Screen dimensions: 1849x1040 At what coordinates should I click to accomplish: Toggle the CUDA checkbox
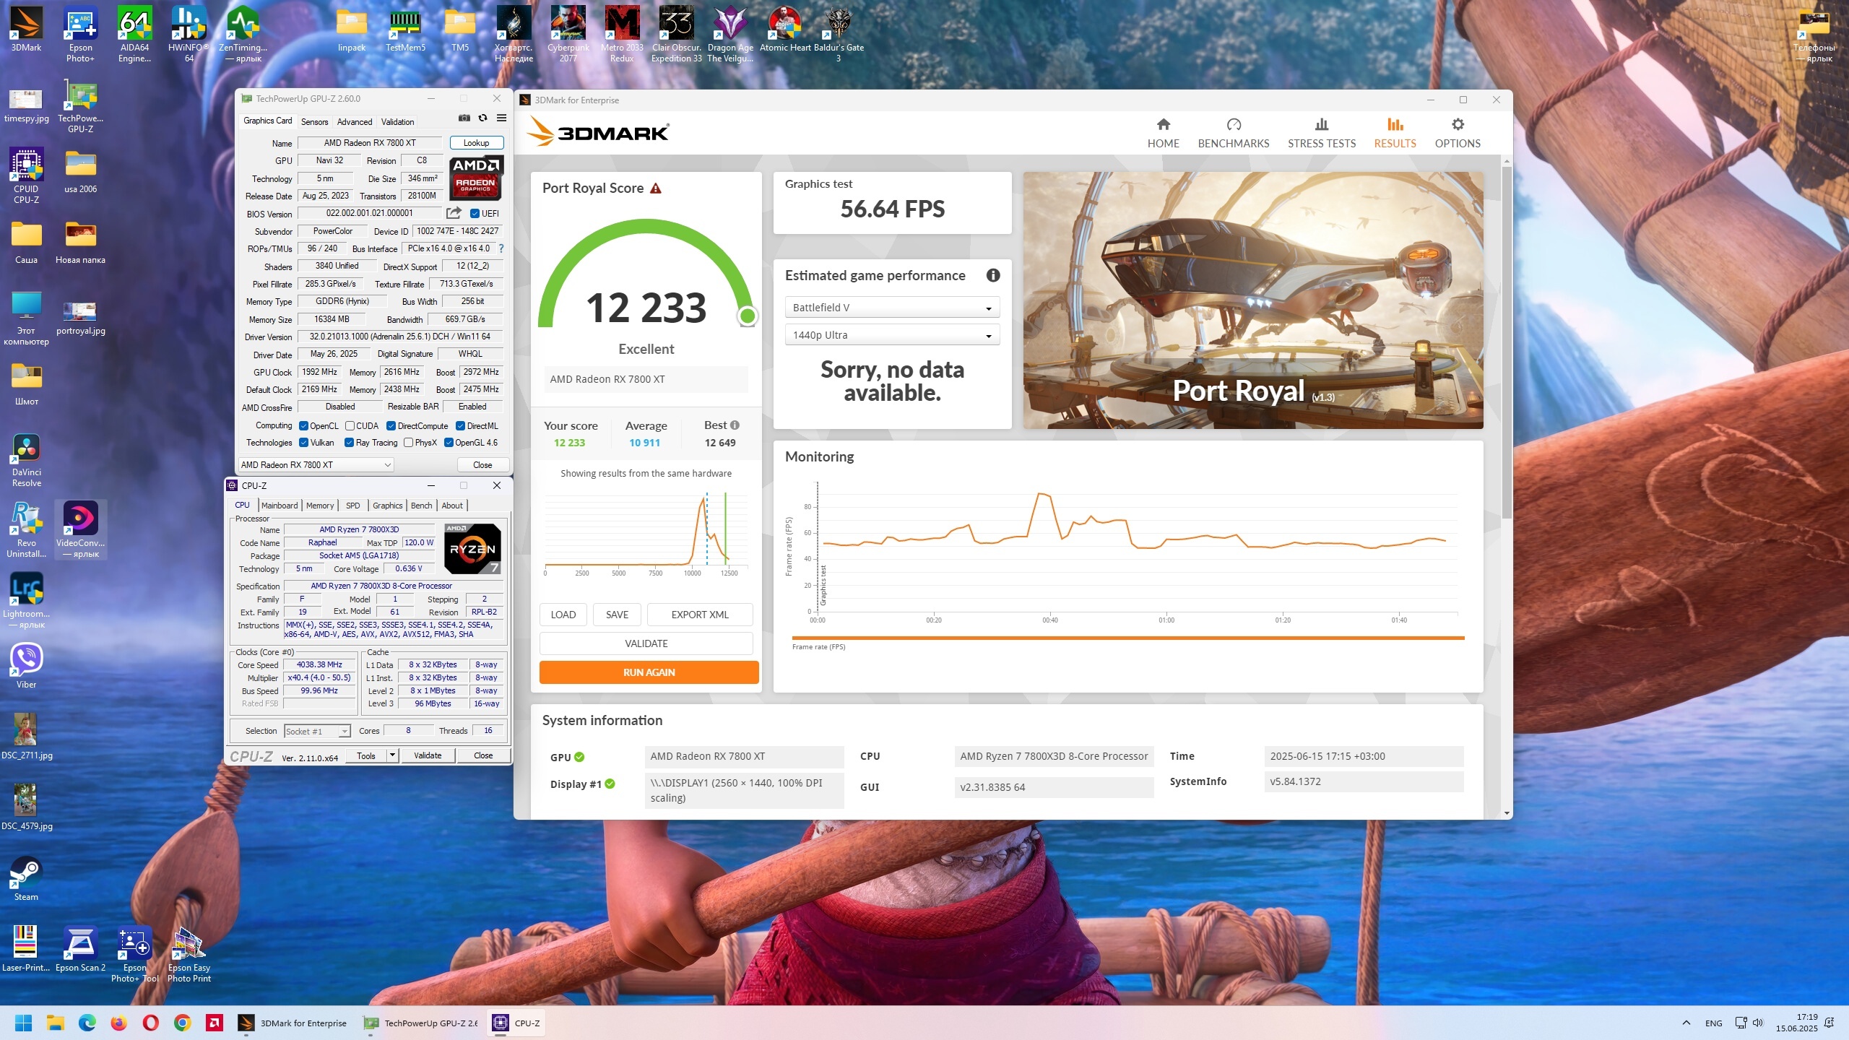click(x=350, y=426)
